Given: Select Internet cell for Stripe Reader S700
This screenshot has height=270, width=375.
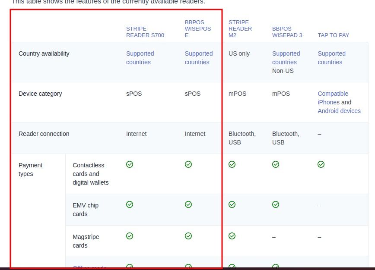Looking at the screenshot, I should [137, 134].
